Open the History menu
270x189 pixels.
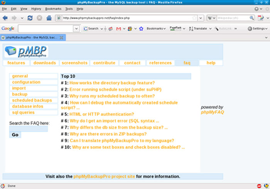(36, 9)
